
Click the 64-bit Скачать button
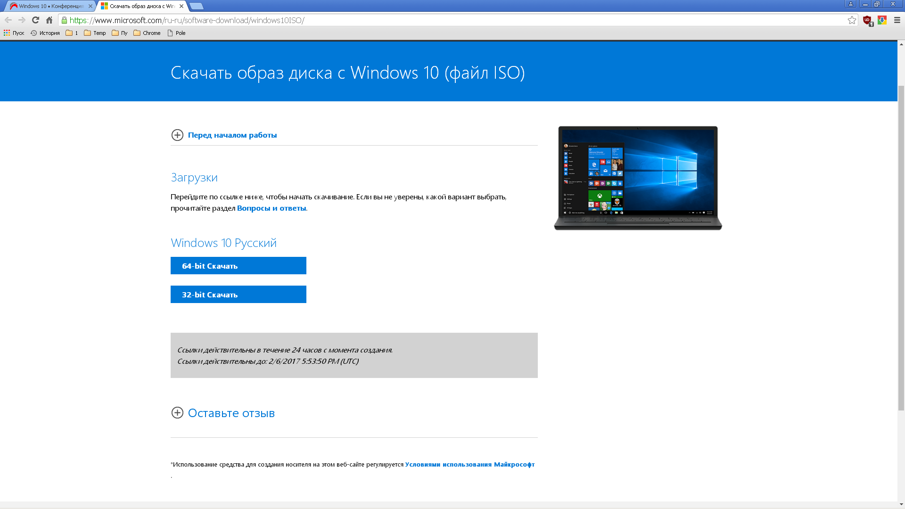pos(238,266)
